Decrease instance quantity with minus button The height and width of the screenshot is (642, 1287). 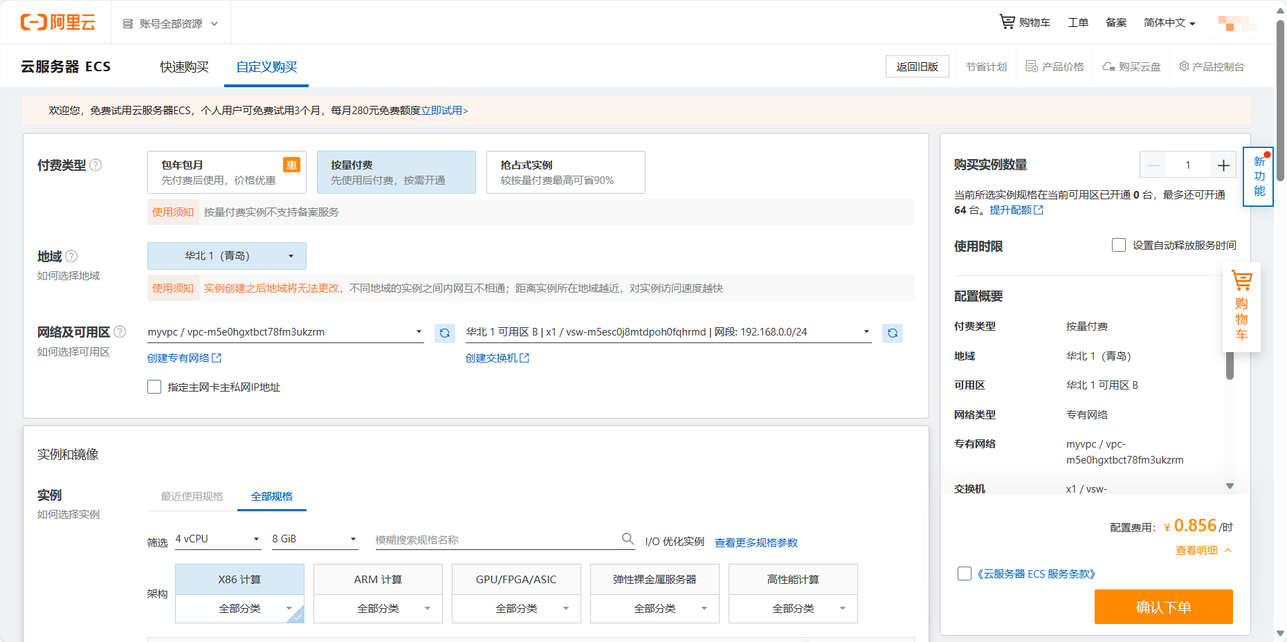pos(1153,165)
